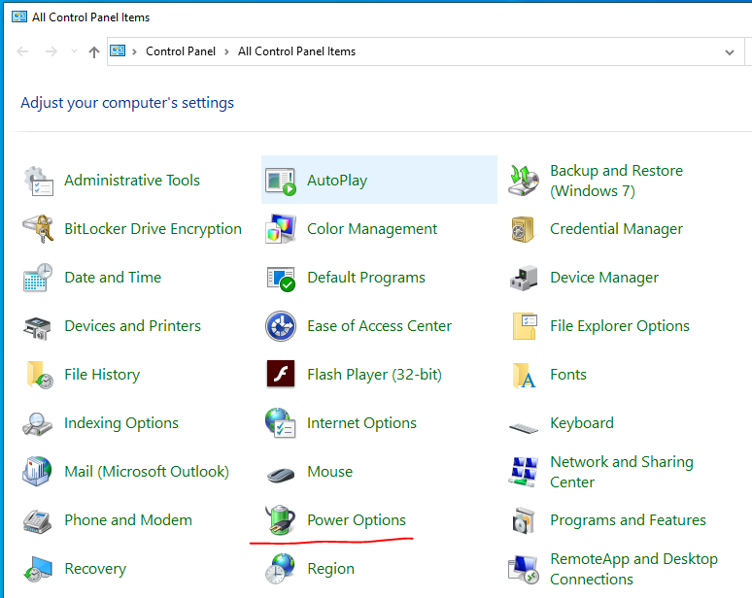The width and height of the screenshot is (752, 598).
Task: Open the Ease of Access Center link
Action: coord(379,326)
